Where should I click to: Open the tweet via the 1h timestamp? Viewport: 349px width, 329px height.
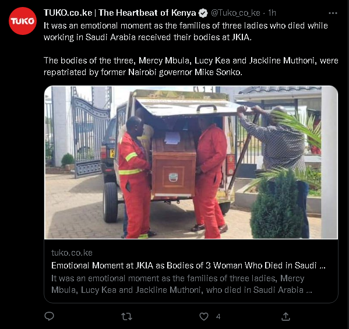(272, 13)
